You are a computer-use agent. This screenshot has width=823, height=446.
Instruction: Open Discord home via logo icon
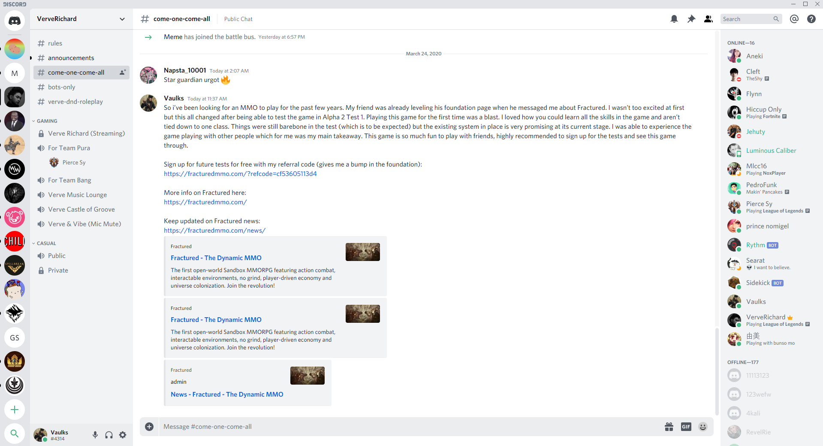15,21
